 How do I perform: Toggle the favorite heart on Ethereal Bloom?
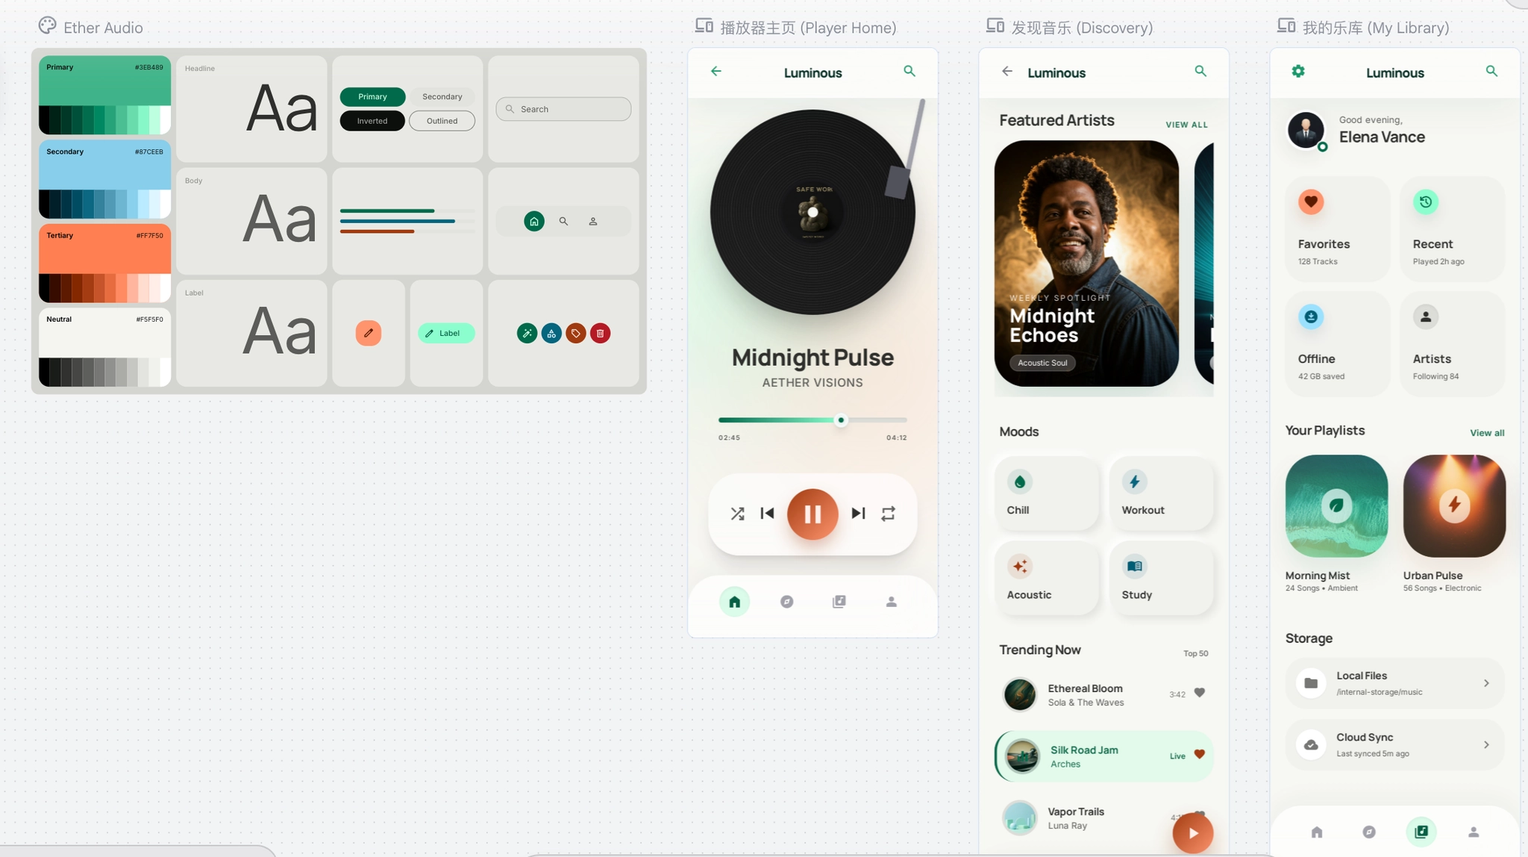pos(1199,693)
